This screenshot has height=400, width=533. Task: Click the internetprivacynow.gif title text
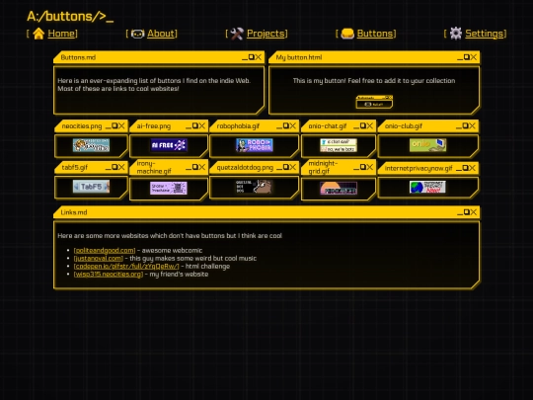pos(419,168)
